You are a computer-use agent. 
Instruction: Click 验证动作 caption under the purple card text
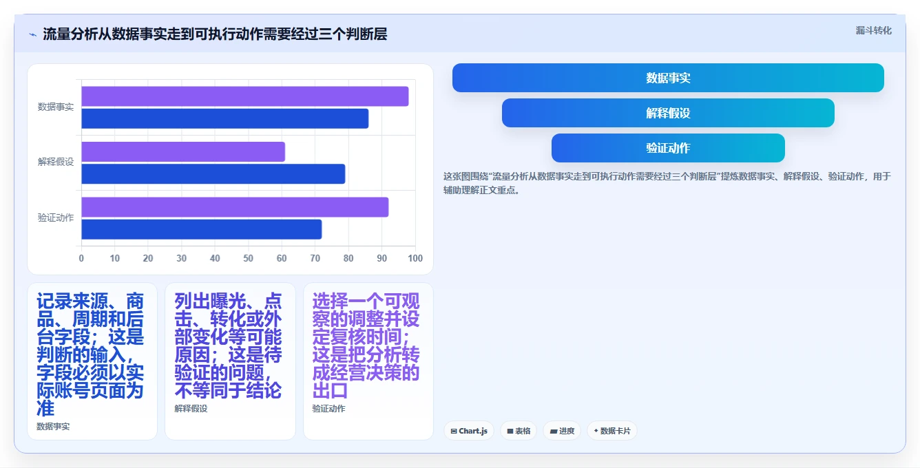click(x=328, y=409)
